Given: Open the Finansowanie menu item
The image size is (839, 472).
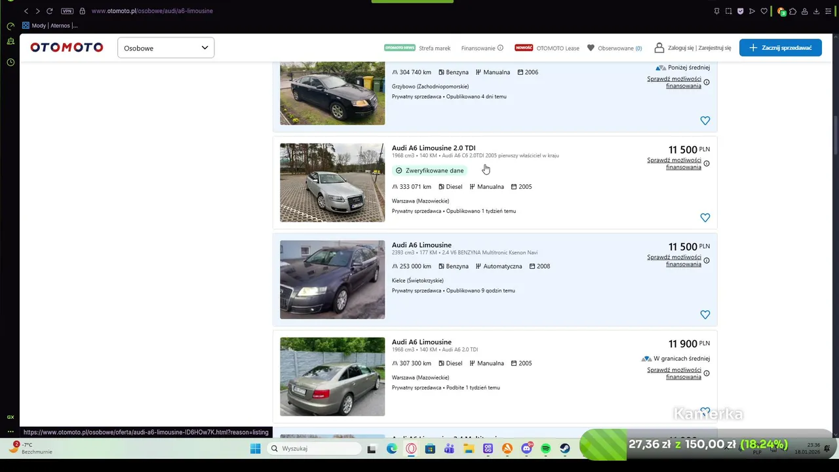Looking at the screenshot, I should point(478,48).
